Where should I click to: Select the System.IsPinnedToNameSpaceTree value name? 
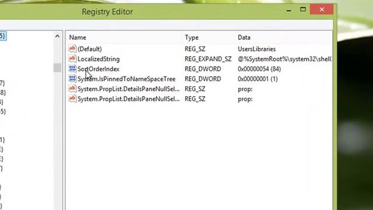pos(126,79)
